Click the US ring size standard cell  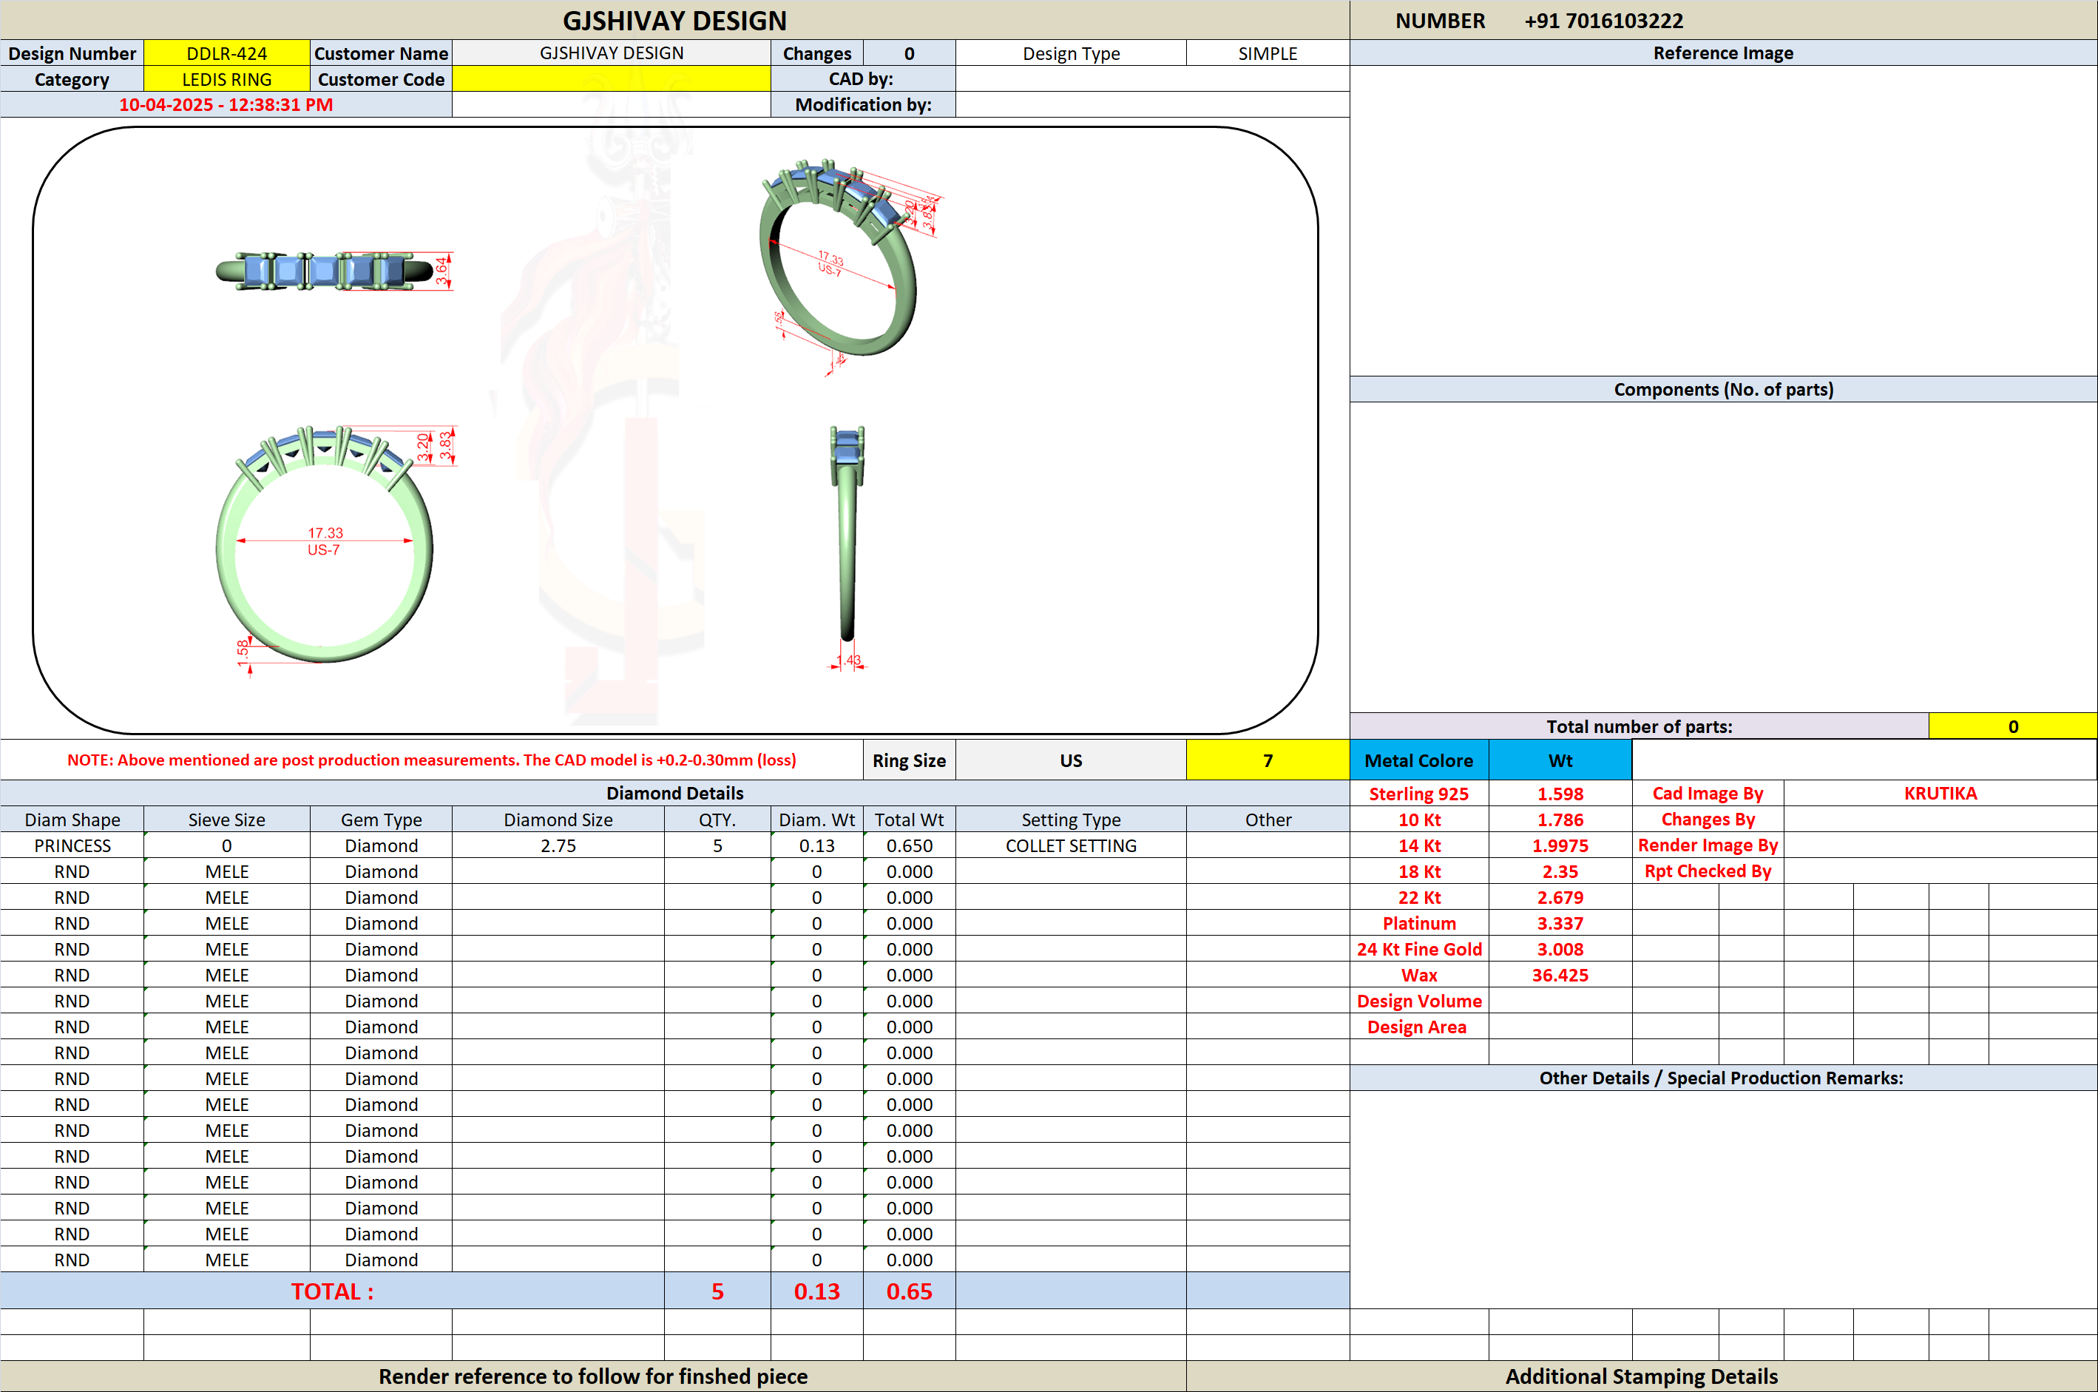[1072, 761]
